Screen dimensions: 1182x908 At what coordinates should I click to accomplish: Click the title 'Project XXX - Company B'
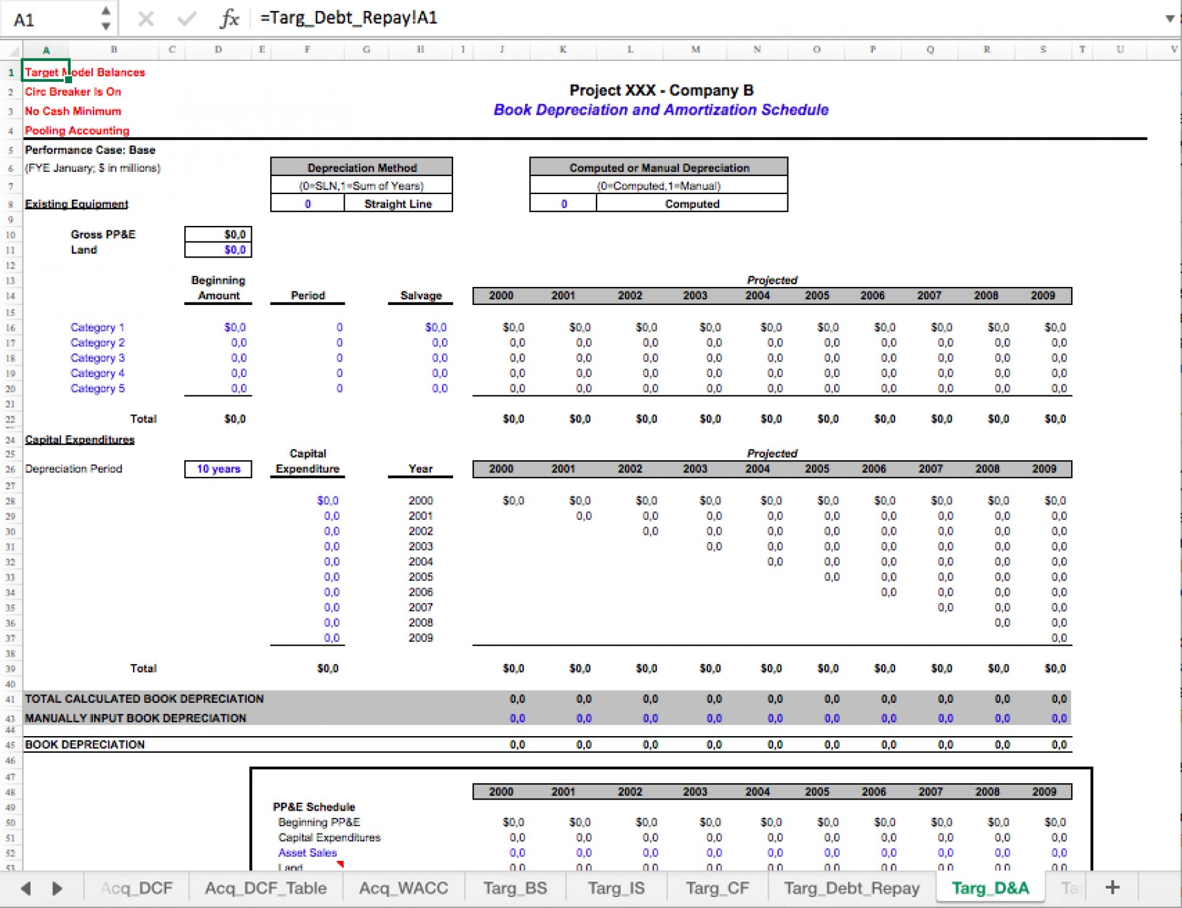point(661,91)
